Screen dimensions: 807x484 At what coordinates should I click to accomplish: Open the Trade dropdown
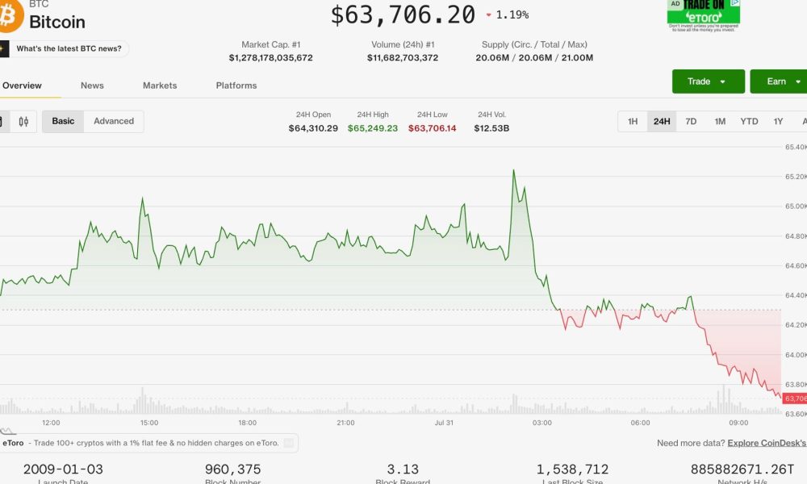coord(709,81)
